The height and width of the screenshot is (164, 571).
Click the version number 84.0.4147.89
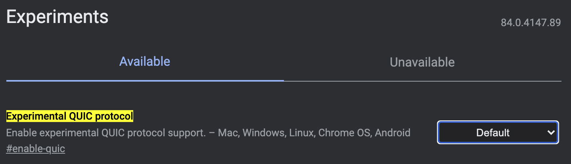coord(531,23)
